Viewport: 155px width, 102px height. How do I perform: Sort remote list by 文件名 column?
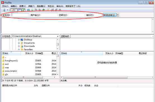(81, 54)
